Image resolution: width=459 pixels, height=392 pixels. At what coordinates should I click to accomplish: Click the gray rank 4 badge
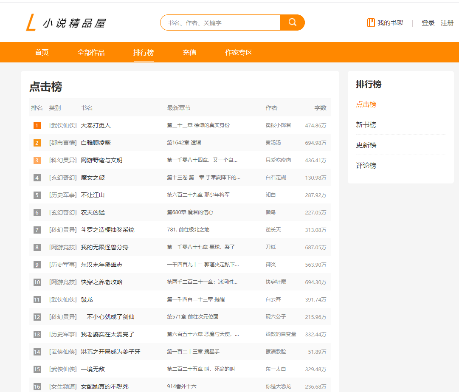coord(37,178)
